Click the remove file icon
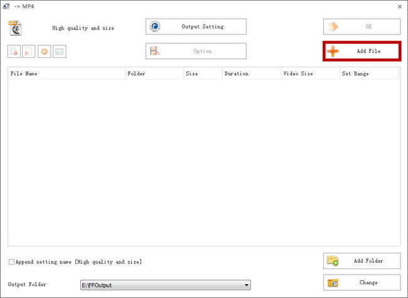This screenshot has width=408, height=298. (14, 52)
